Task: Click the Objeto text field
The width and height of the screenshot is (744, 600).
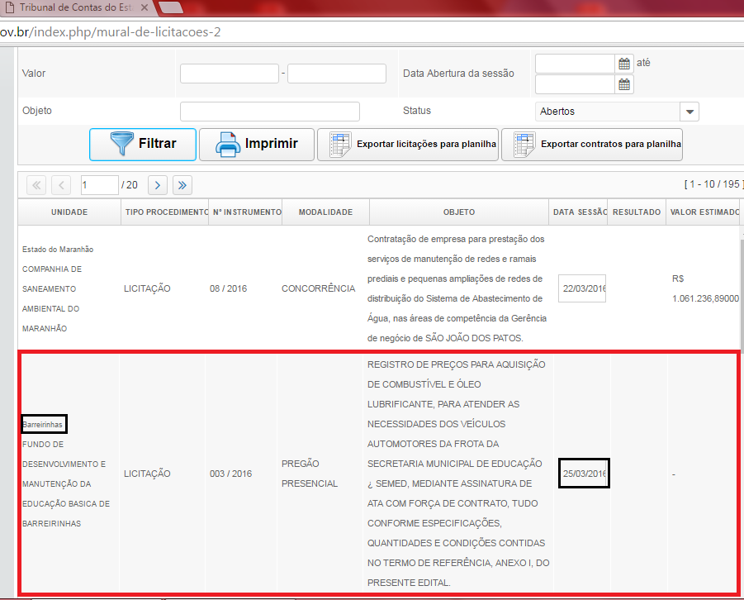Action: [x=270, y=112]
